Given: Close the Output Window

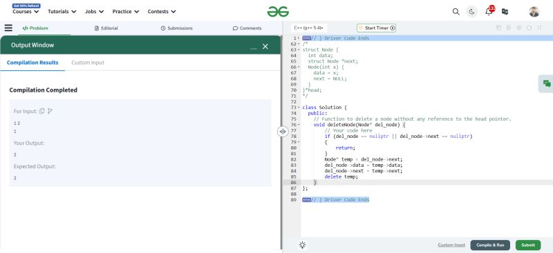Looking at the screenshot, I should (x=265, y=46).
